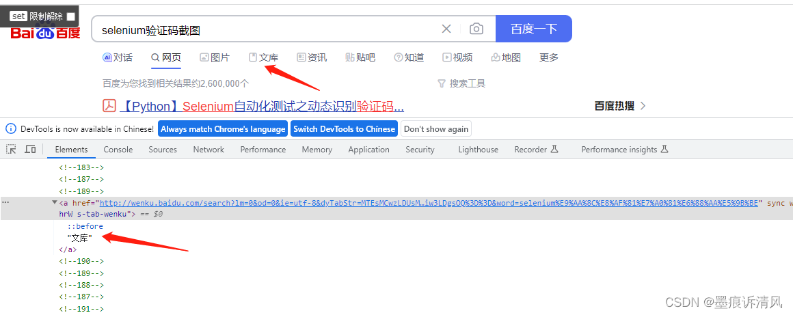Click the 百度一下 search button
Viewport: 793px width, 315px height.
pos(533,29)
